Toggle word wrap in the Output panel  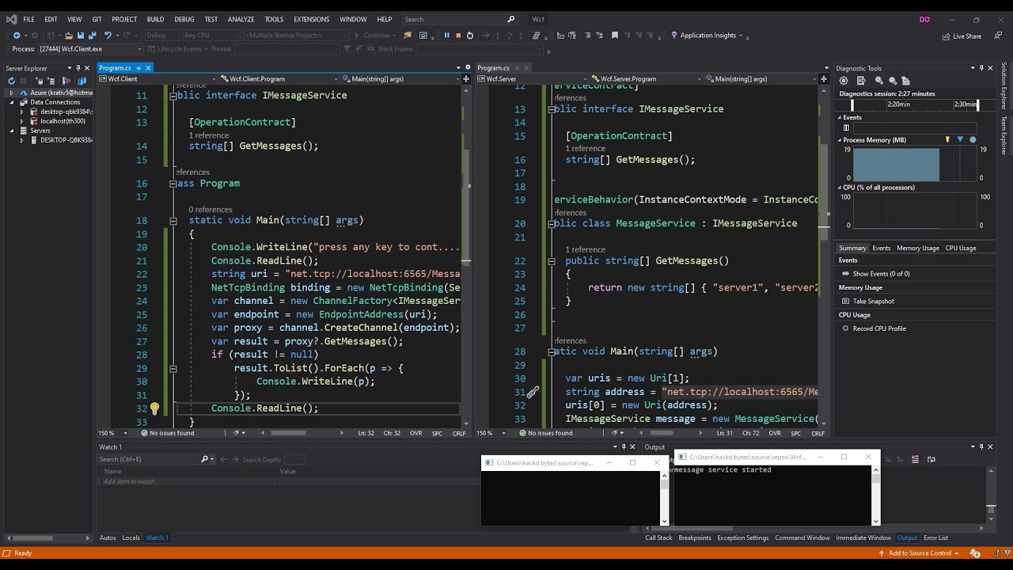point(931,459)
